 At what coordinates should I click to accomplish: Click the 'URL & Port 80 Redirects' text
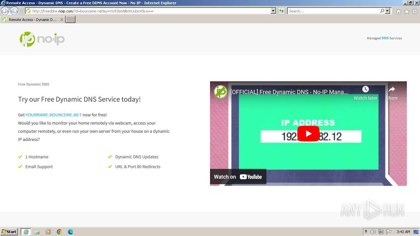(138, 167)
